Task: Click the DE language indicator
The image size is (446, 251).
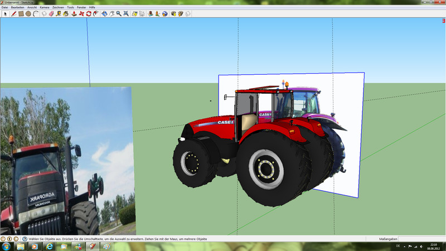Action: coord(398,246)
